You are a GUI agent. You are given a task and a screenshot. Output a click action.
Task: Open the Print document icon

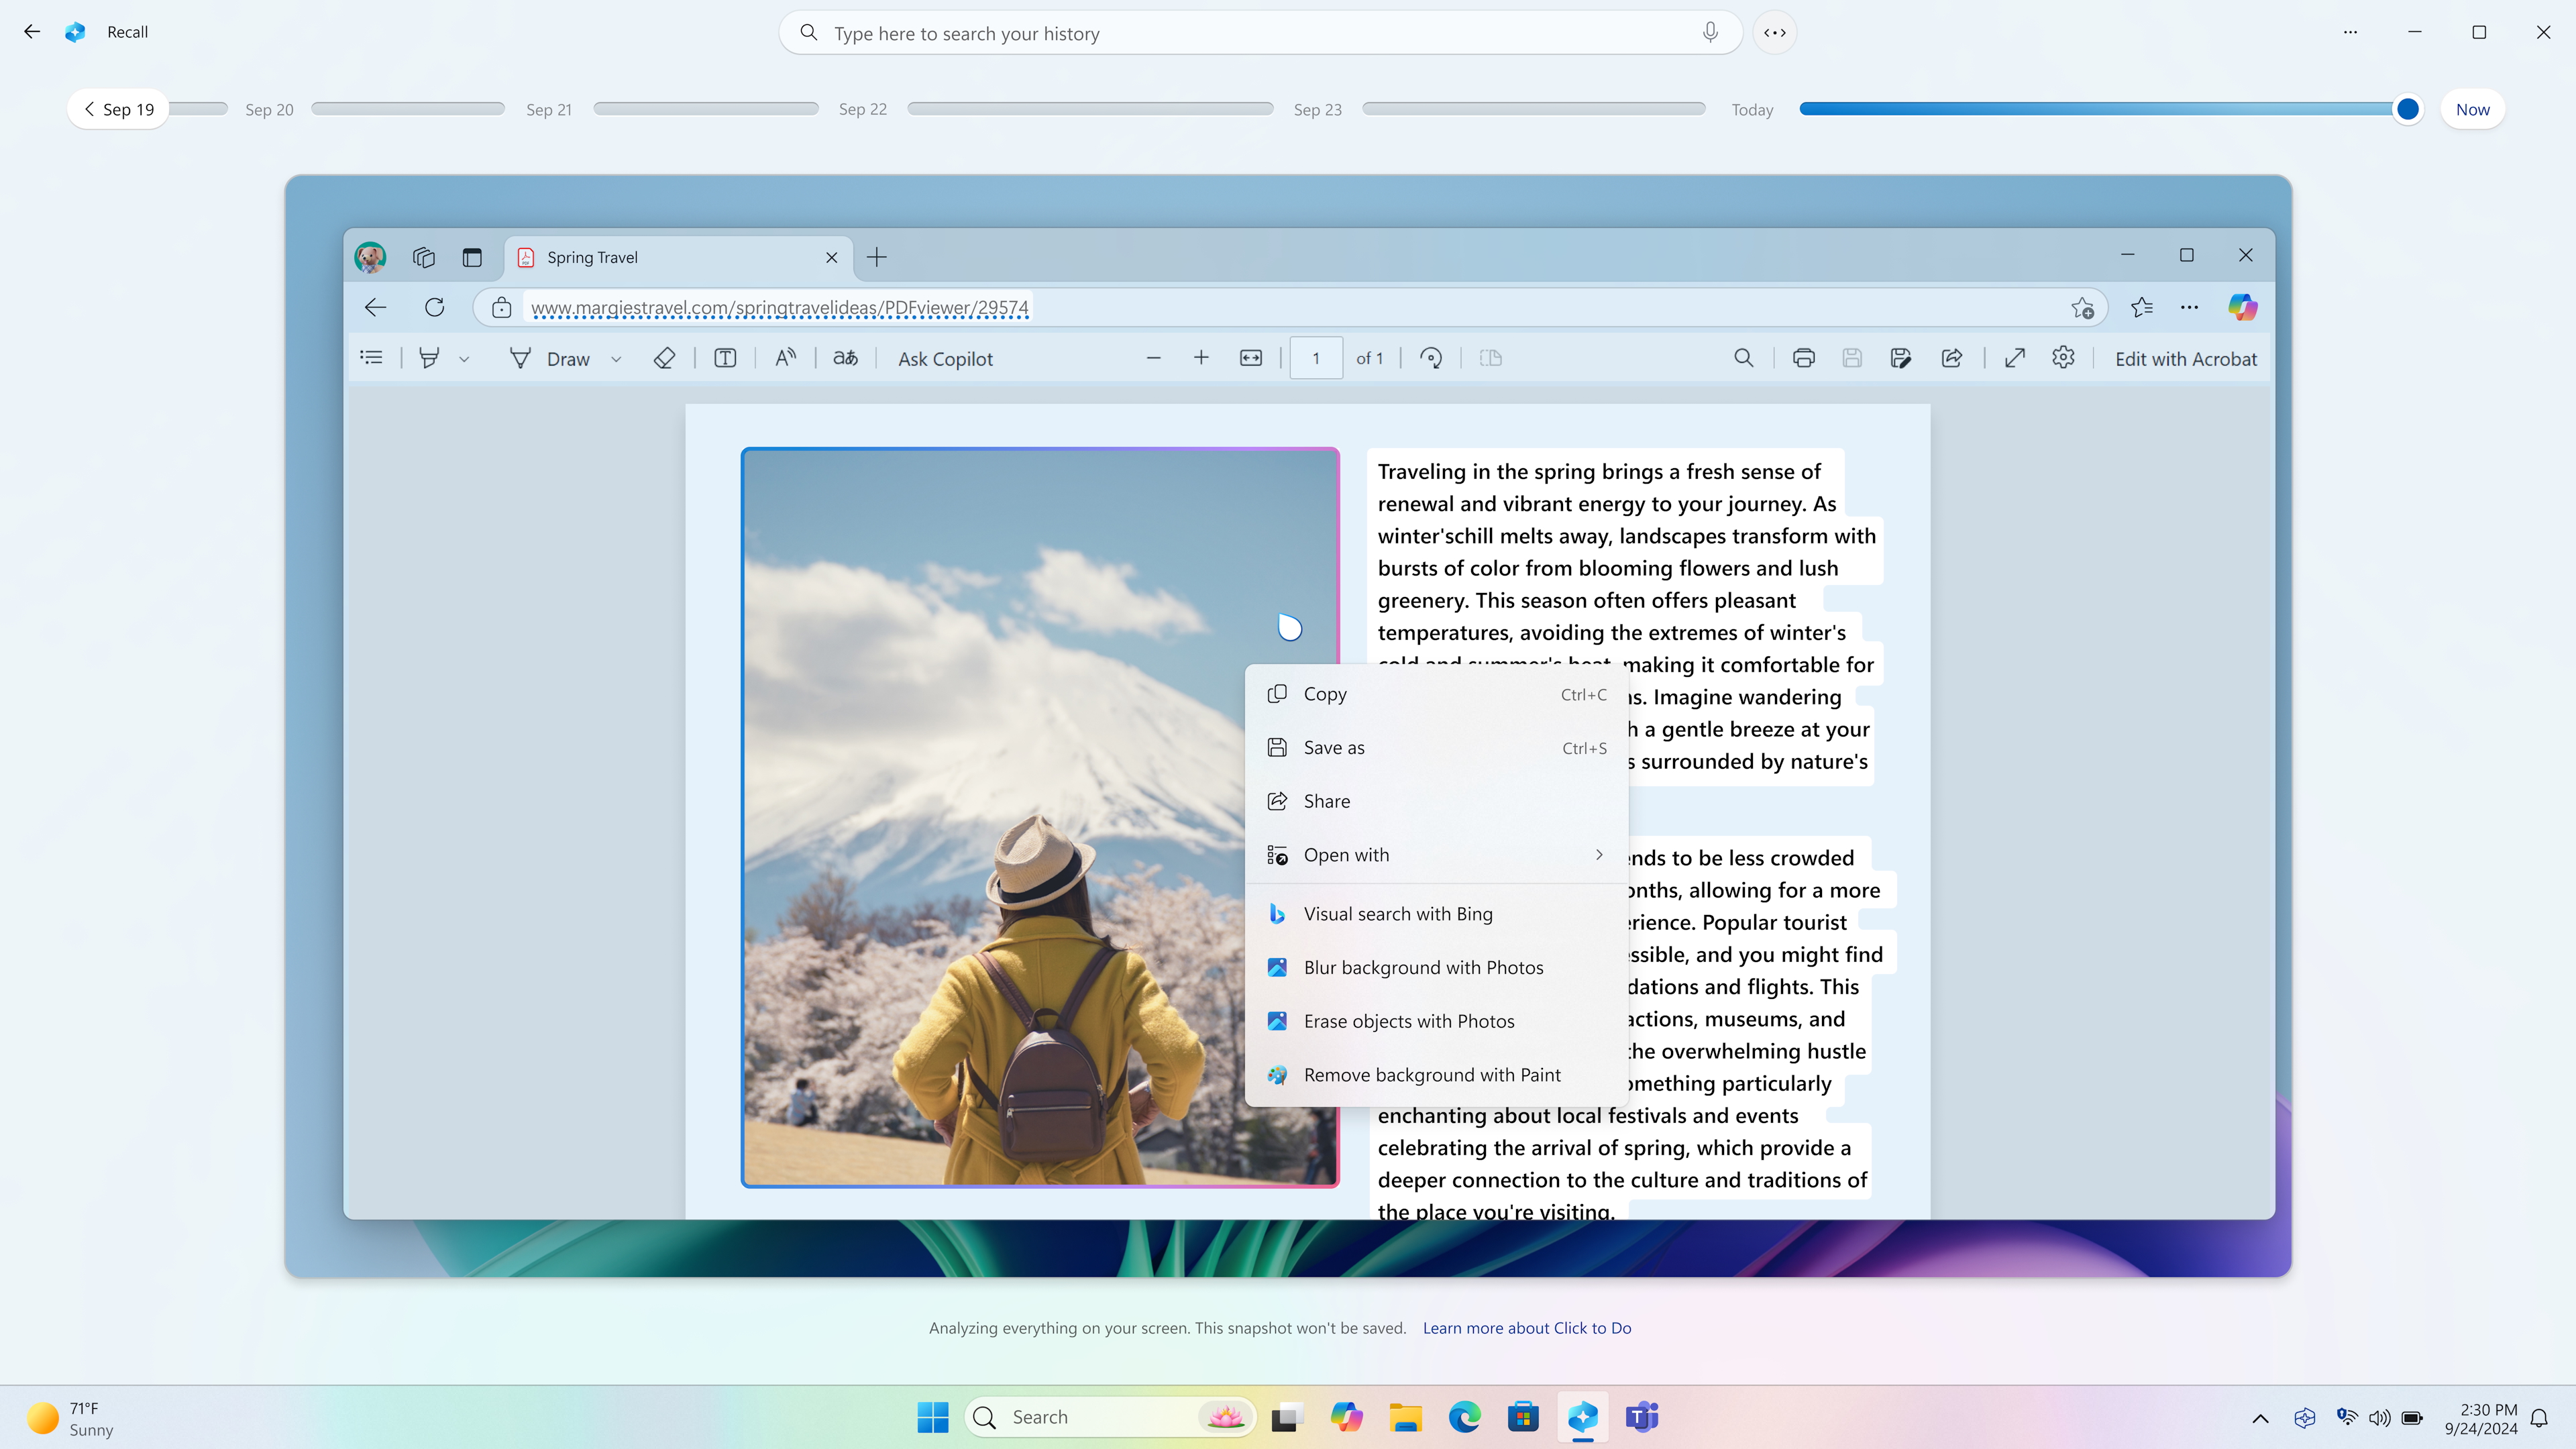(1803, 358)
